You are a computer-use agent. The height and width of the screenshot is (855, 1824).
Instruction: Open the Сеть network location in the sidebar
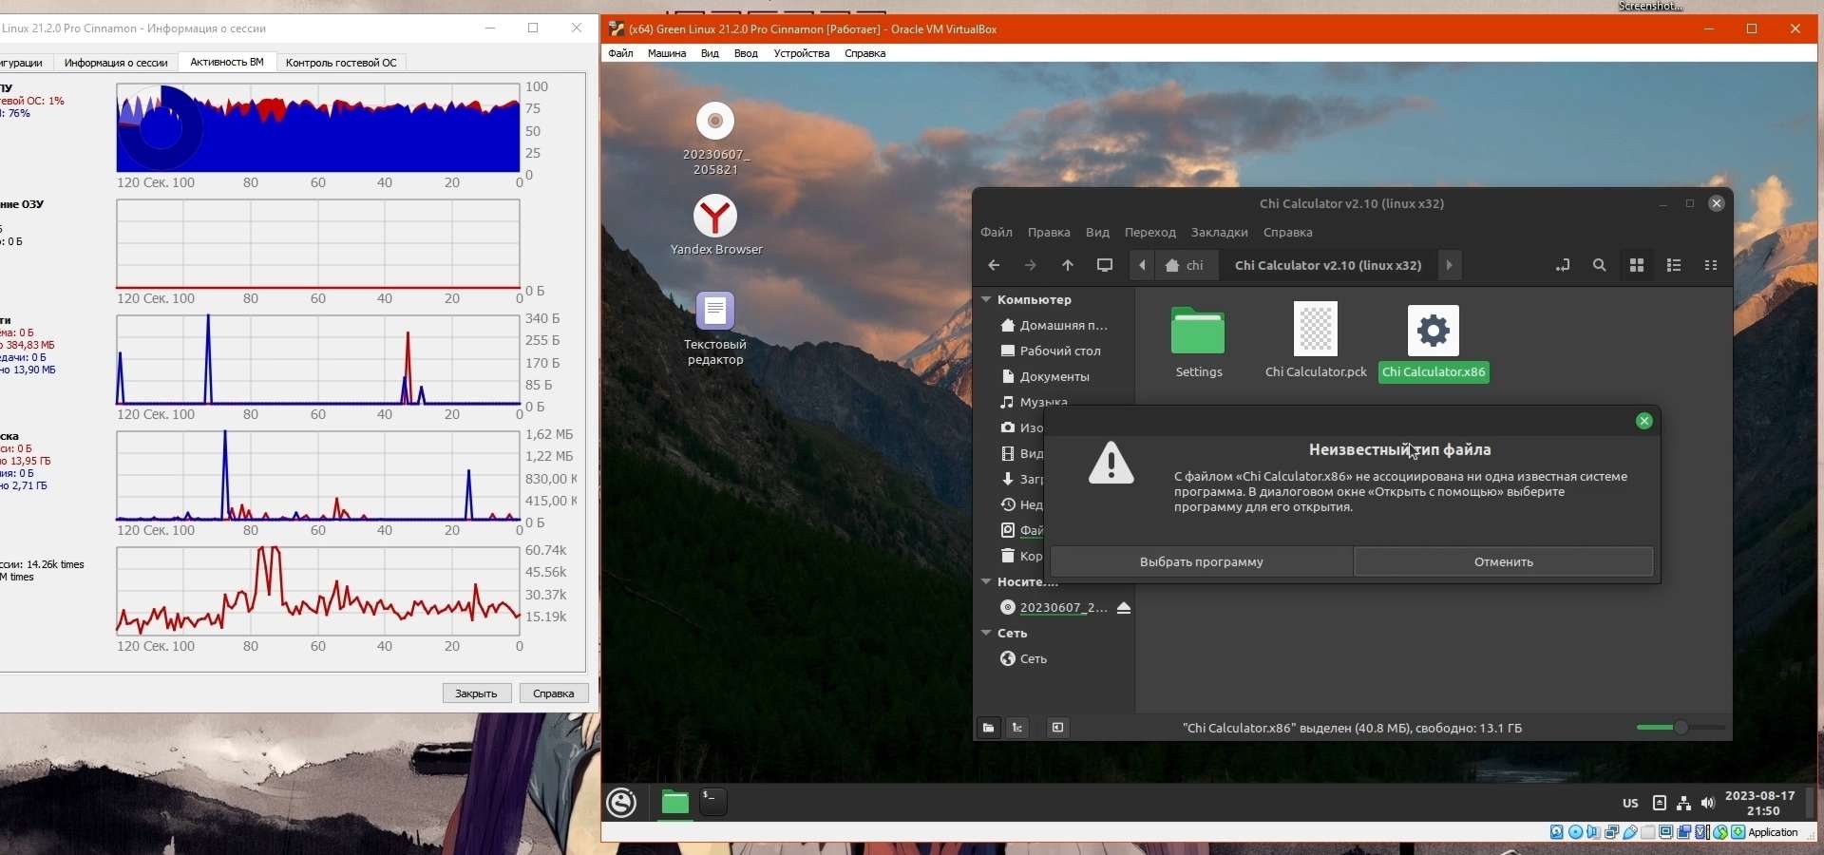coord(1024,659)
